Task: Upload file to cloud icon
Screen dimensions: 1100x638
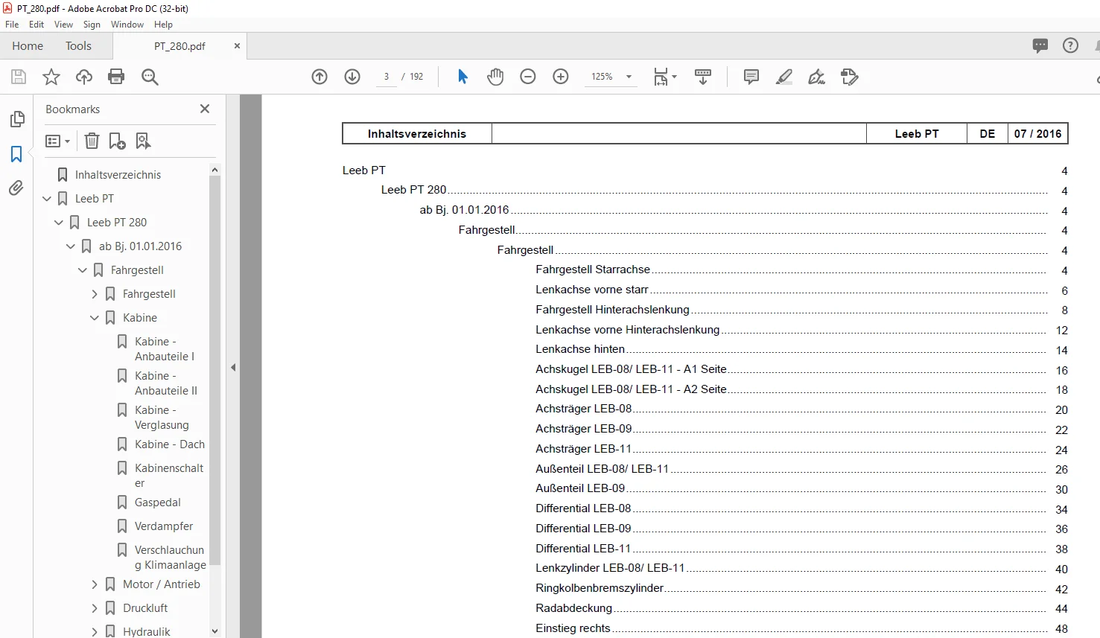Action: [x=84, y=77]
